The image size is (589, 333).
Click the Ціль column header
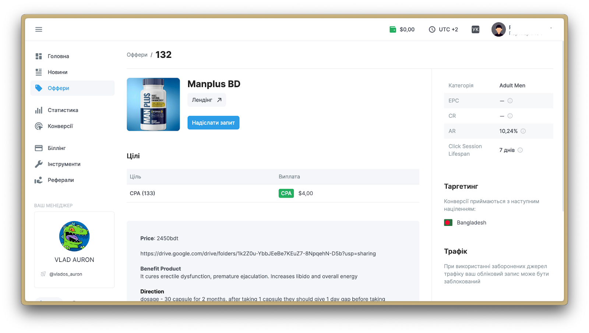pos(135,177)
